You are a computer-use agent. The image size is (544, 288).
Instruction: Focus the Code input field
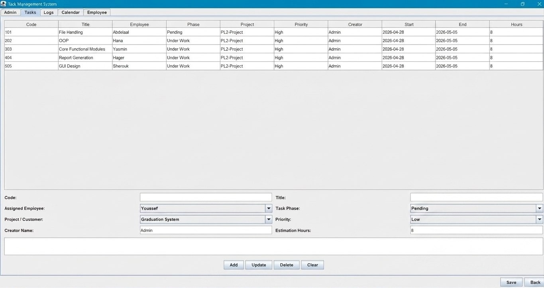(x=206, y=197)
